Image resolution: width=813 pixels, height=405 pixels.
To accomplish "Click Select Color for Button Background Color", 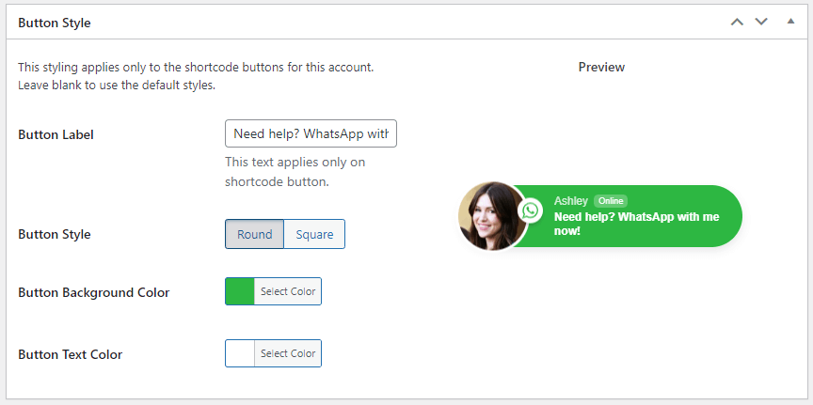I will [x=288, y=291].
